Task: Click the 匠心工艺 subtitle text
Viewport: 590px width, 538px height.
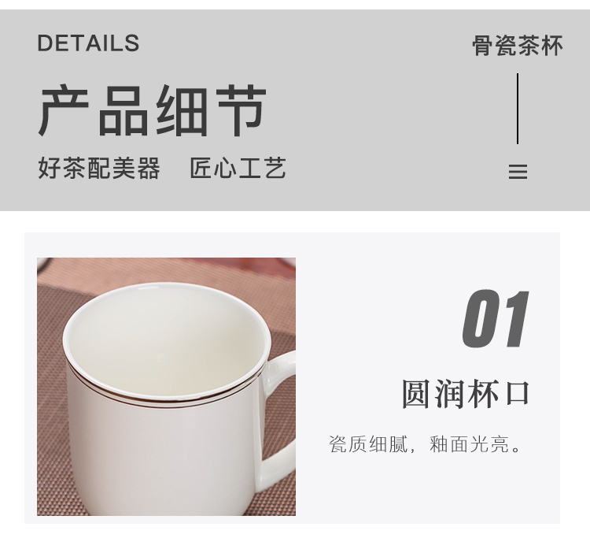Action: [238, 168]
